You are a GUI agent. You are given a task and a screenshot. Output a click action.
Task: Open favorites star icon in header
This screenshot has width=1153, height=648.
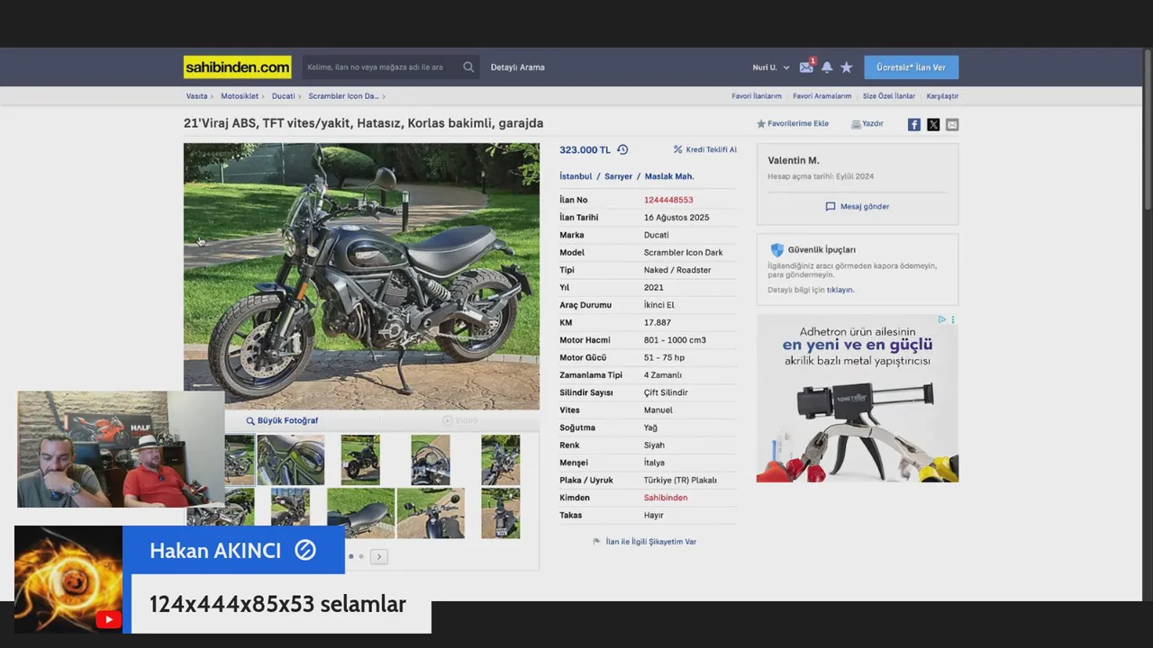(x=847, y=67)
